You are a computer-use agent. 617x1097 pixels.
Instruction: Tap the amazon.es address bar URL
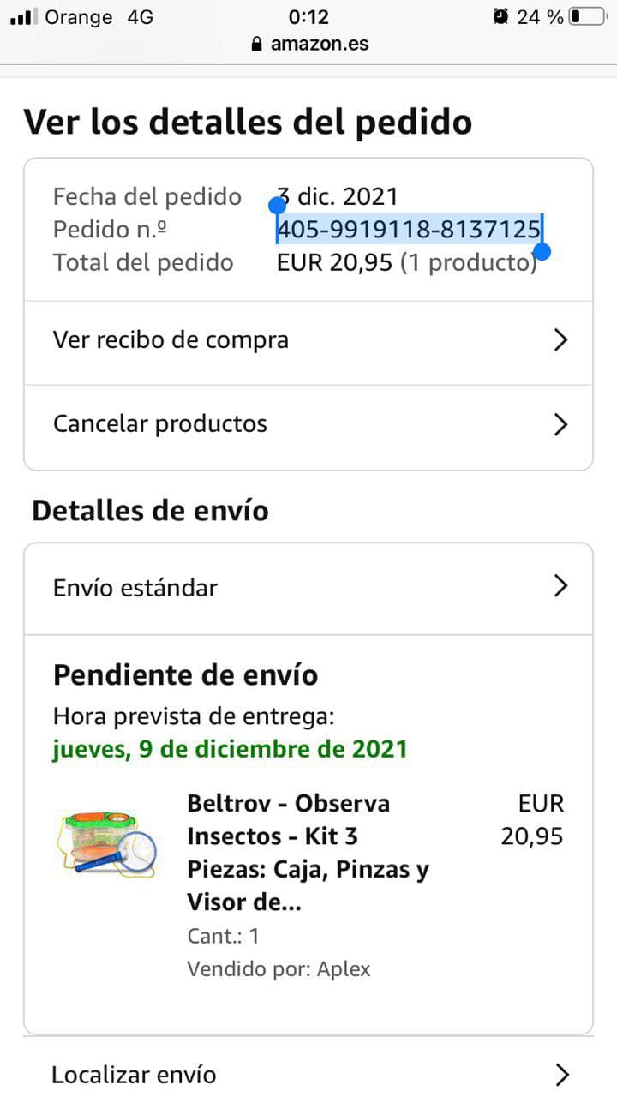(x=320, y=44)
